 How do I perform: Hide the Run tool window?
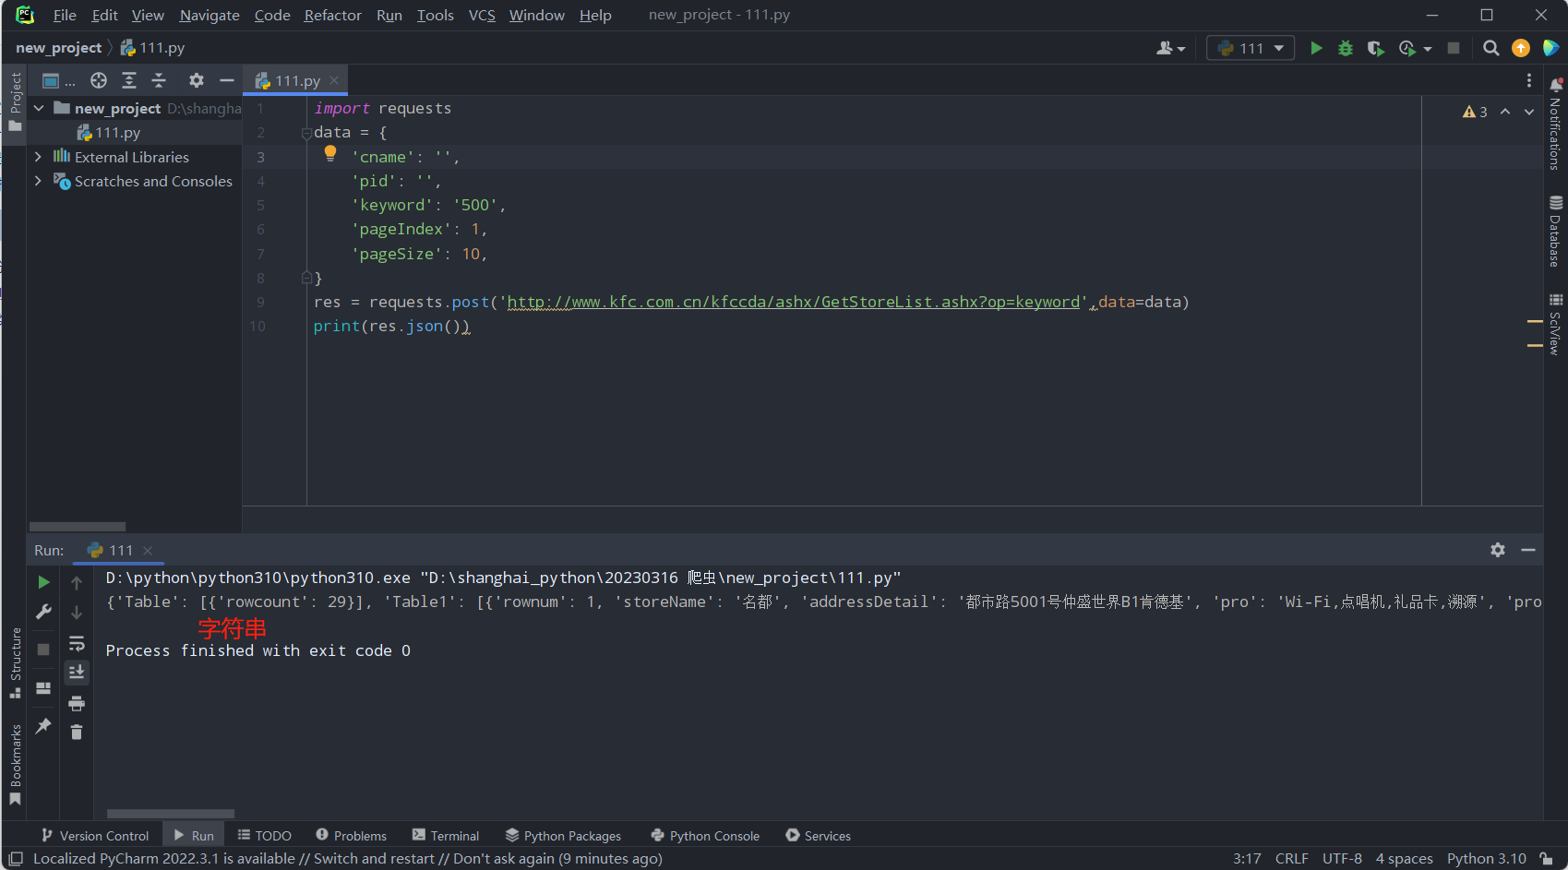click(x=1528, y=550)
